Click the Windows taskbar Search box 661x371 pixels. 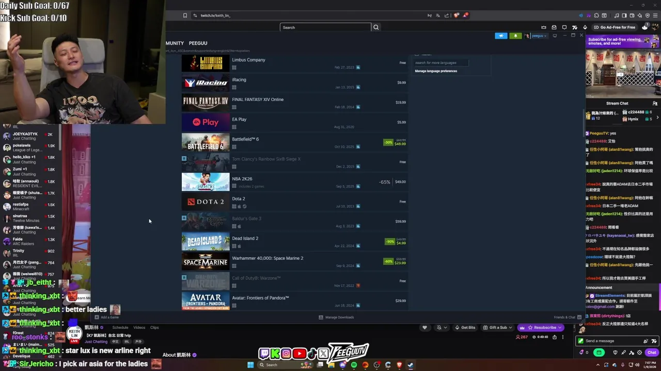click(285, 365)
